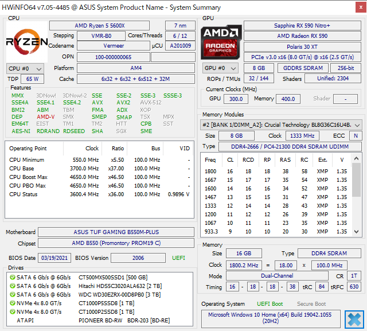367x331 pixels.
Task: Click the ASUS TUF GAMING B550M-PLUS field
Action: 116,232
